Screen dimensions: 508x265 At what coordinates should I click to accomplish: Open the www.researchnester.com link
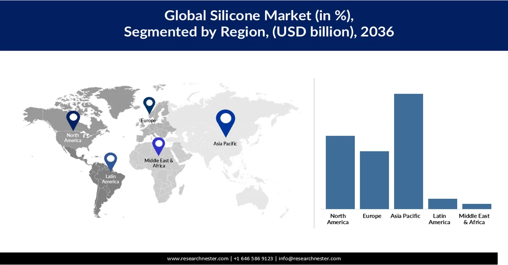coord(198,259)
